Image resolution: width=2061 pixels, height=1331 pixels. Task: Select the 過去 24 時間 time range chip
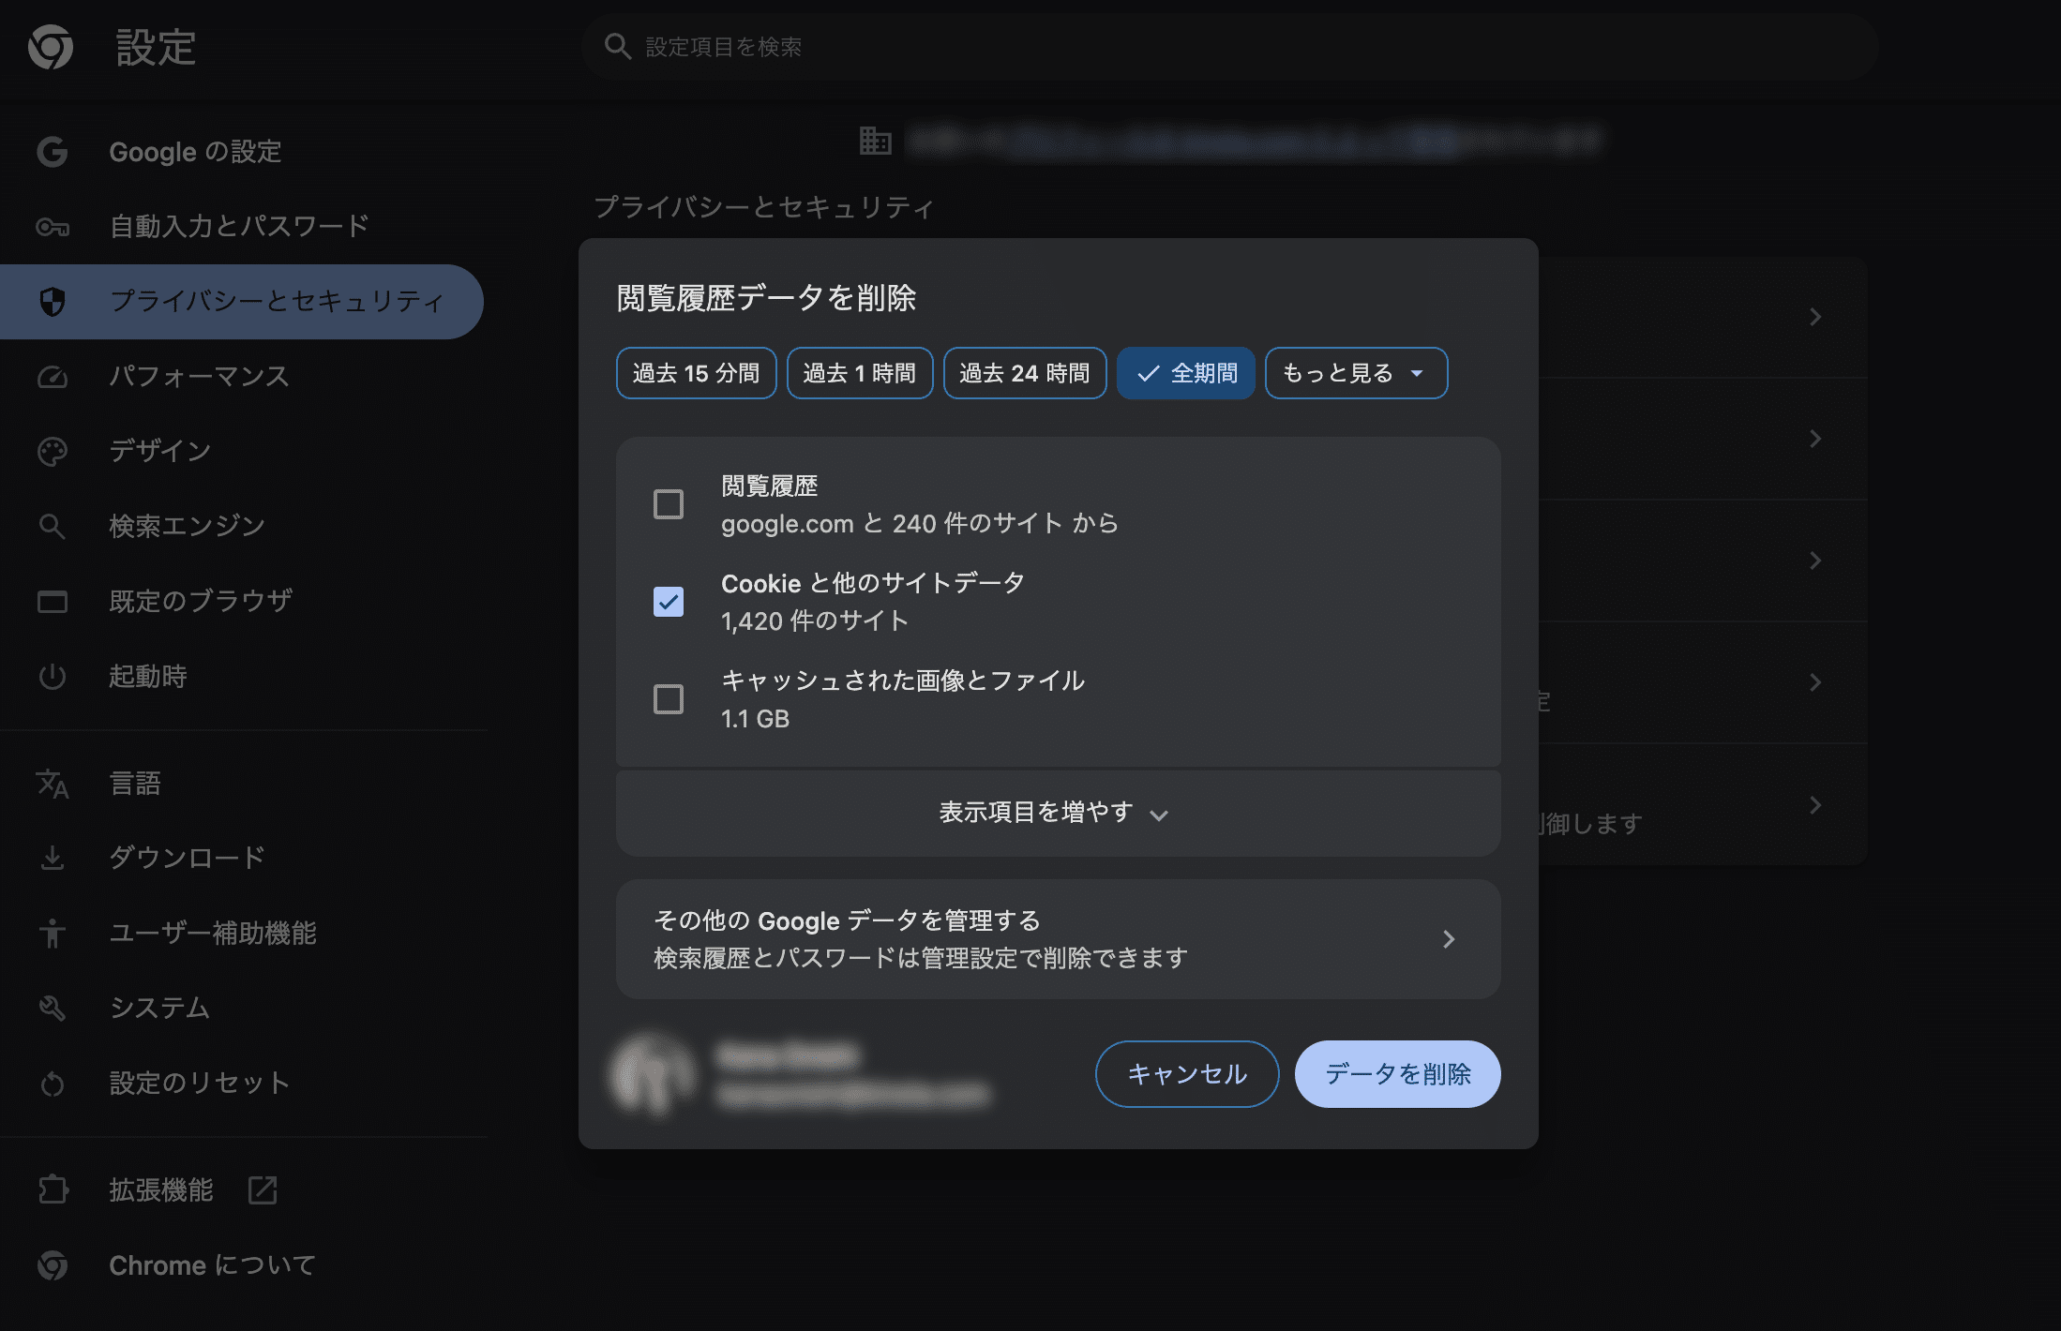tap(1025, 373)
